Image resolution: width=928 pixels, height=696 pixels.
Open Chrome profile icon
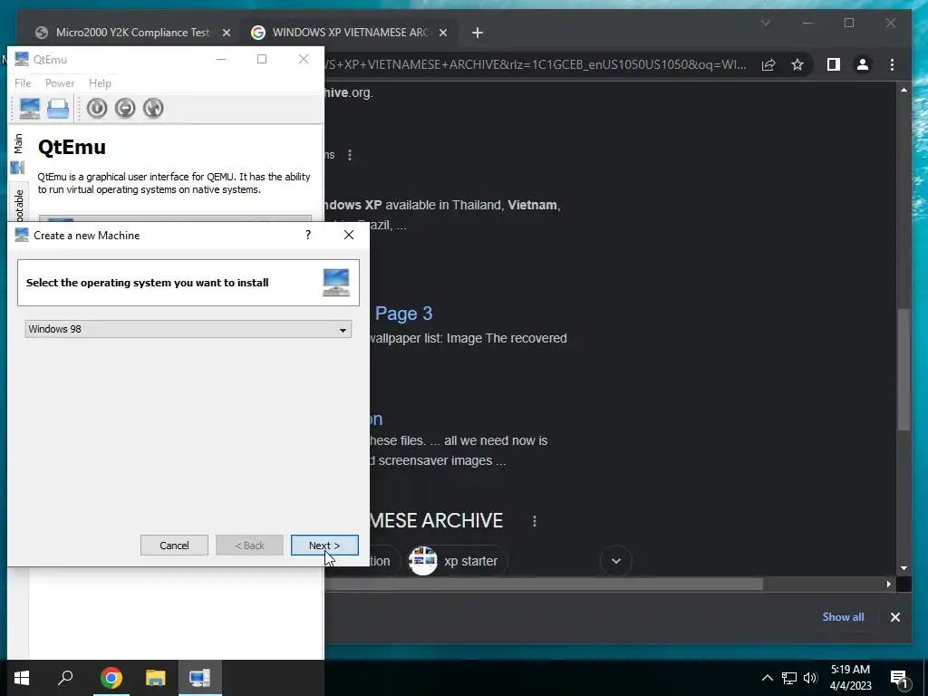pyautogui.click(x=863, y=64)
